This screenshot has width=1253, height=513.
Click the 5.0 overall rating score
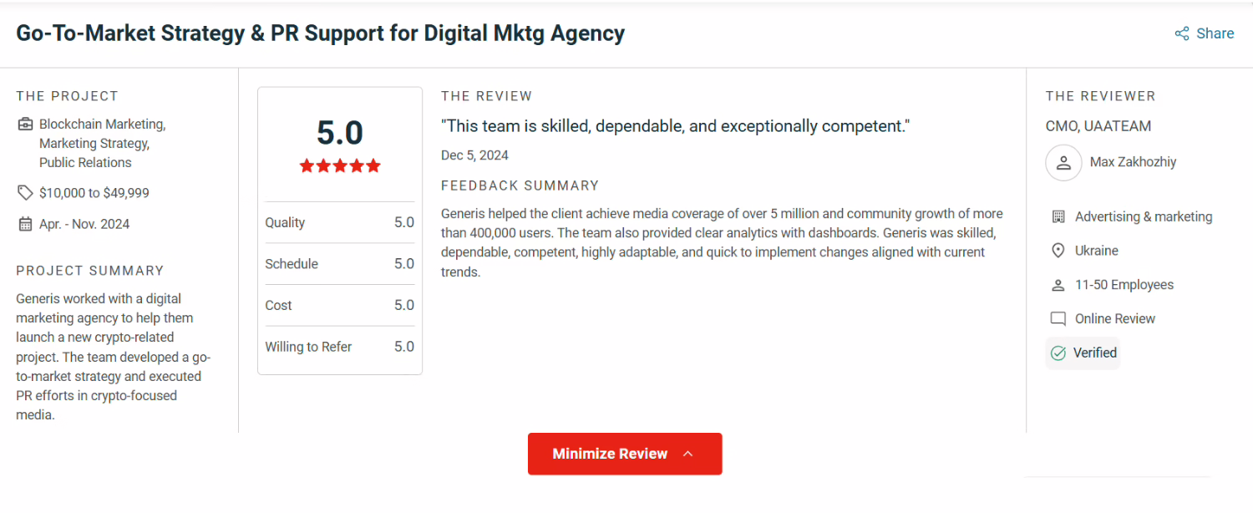[340, 134]
